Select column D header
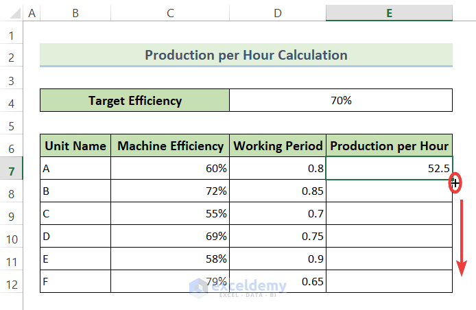Image resolution: width=476 pixels, height=310 pixels. pyautogui.click(x=278, y=13)
